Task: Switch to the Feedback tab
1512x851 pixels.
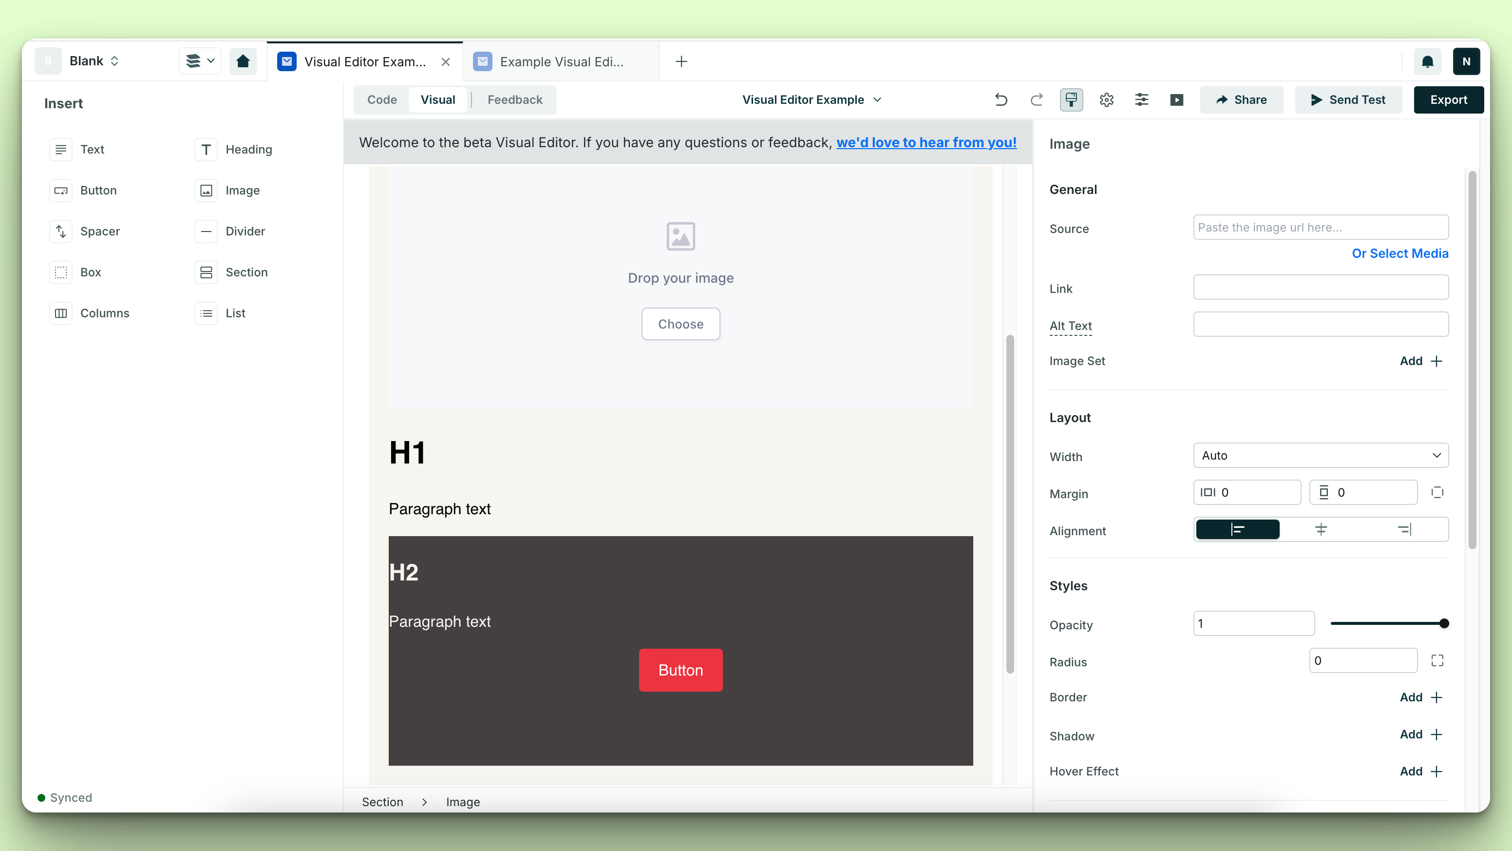Action: coord(514,100)
